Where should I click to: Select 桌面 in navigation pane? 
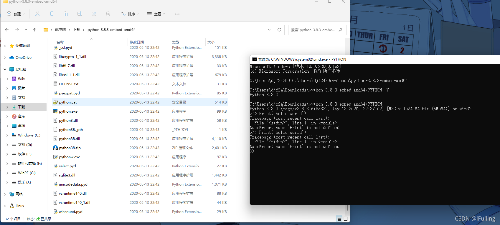pos(22,126)
